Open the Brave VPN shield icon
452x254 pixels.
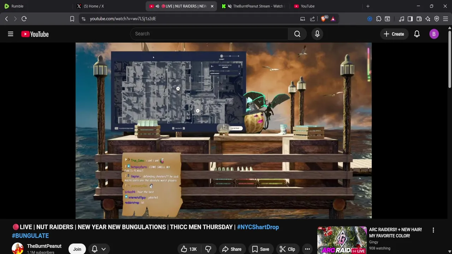pyautogui.click(x=437, y=19)
